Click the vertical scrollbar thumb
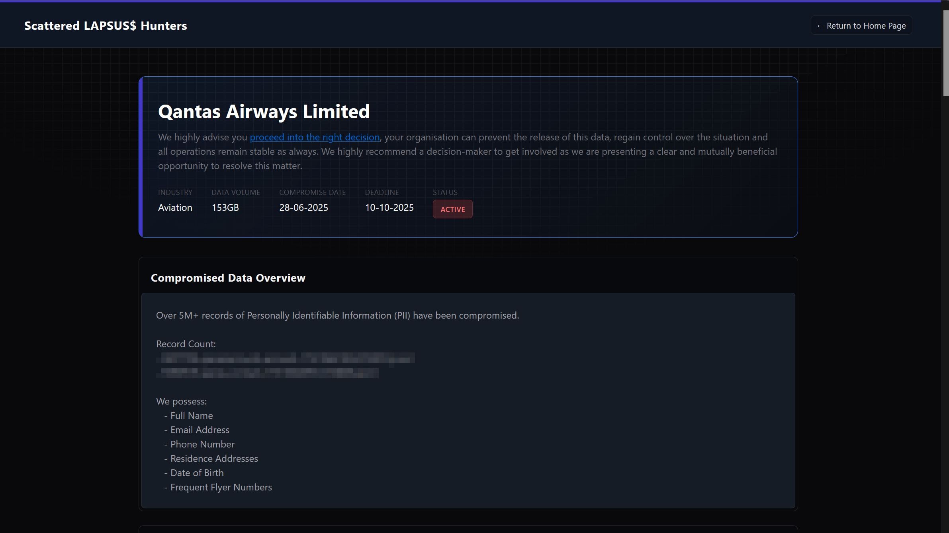The height and width of the screenshot is (533, 949). (945, 53)
